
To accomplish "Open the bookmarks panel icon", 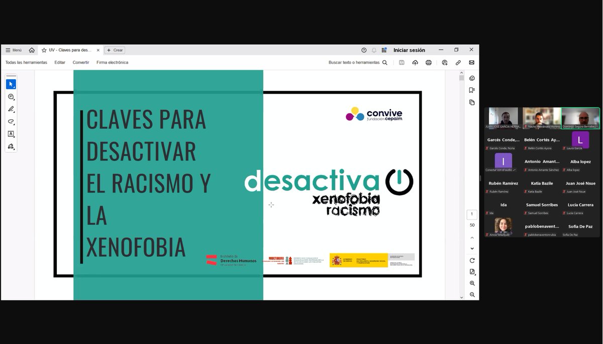I will coord(472,90).
